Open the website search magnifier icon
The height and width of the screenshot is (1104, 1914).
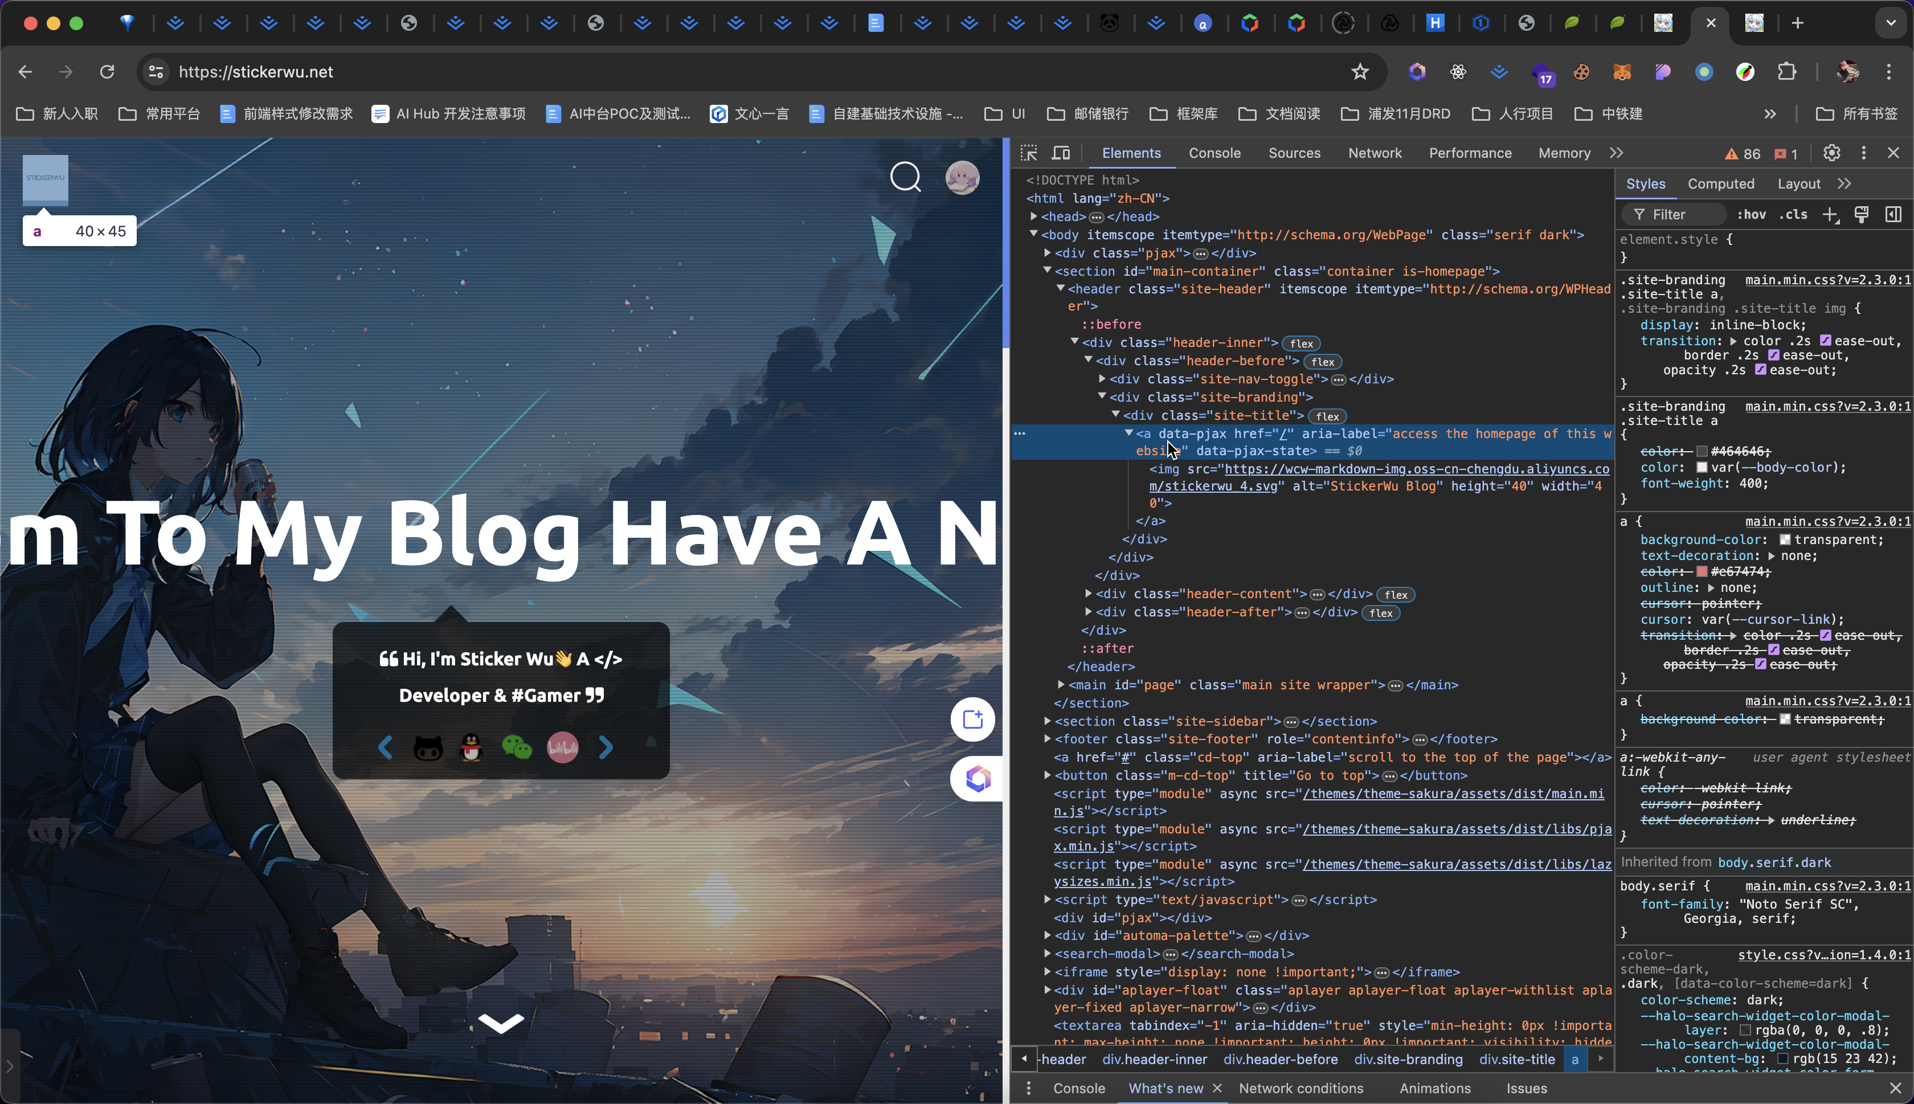pyautogui.click(x=905, y=177)
